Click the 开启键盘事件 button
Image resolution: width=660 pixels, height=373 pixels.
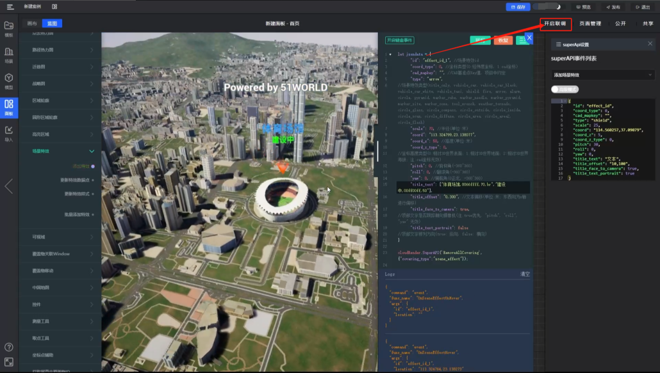399,40
